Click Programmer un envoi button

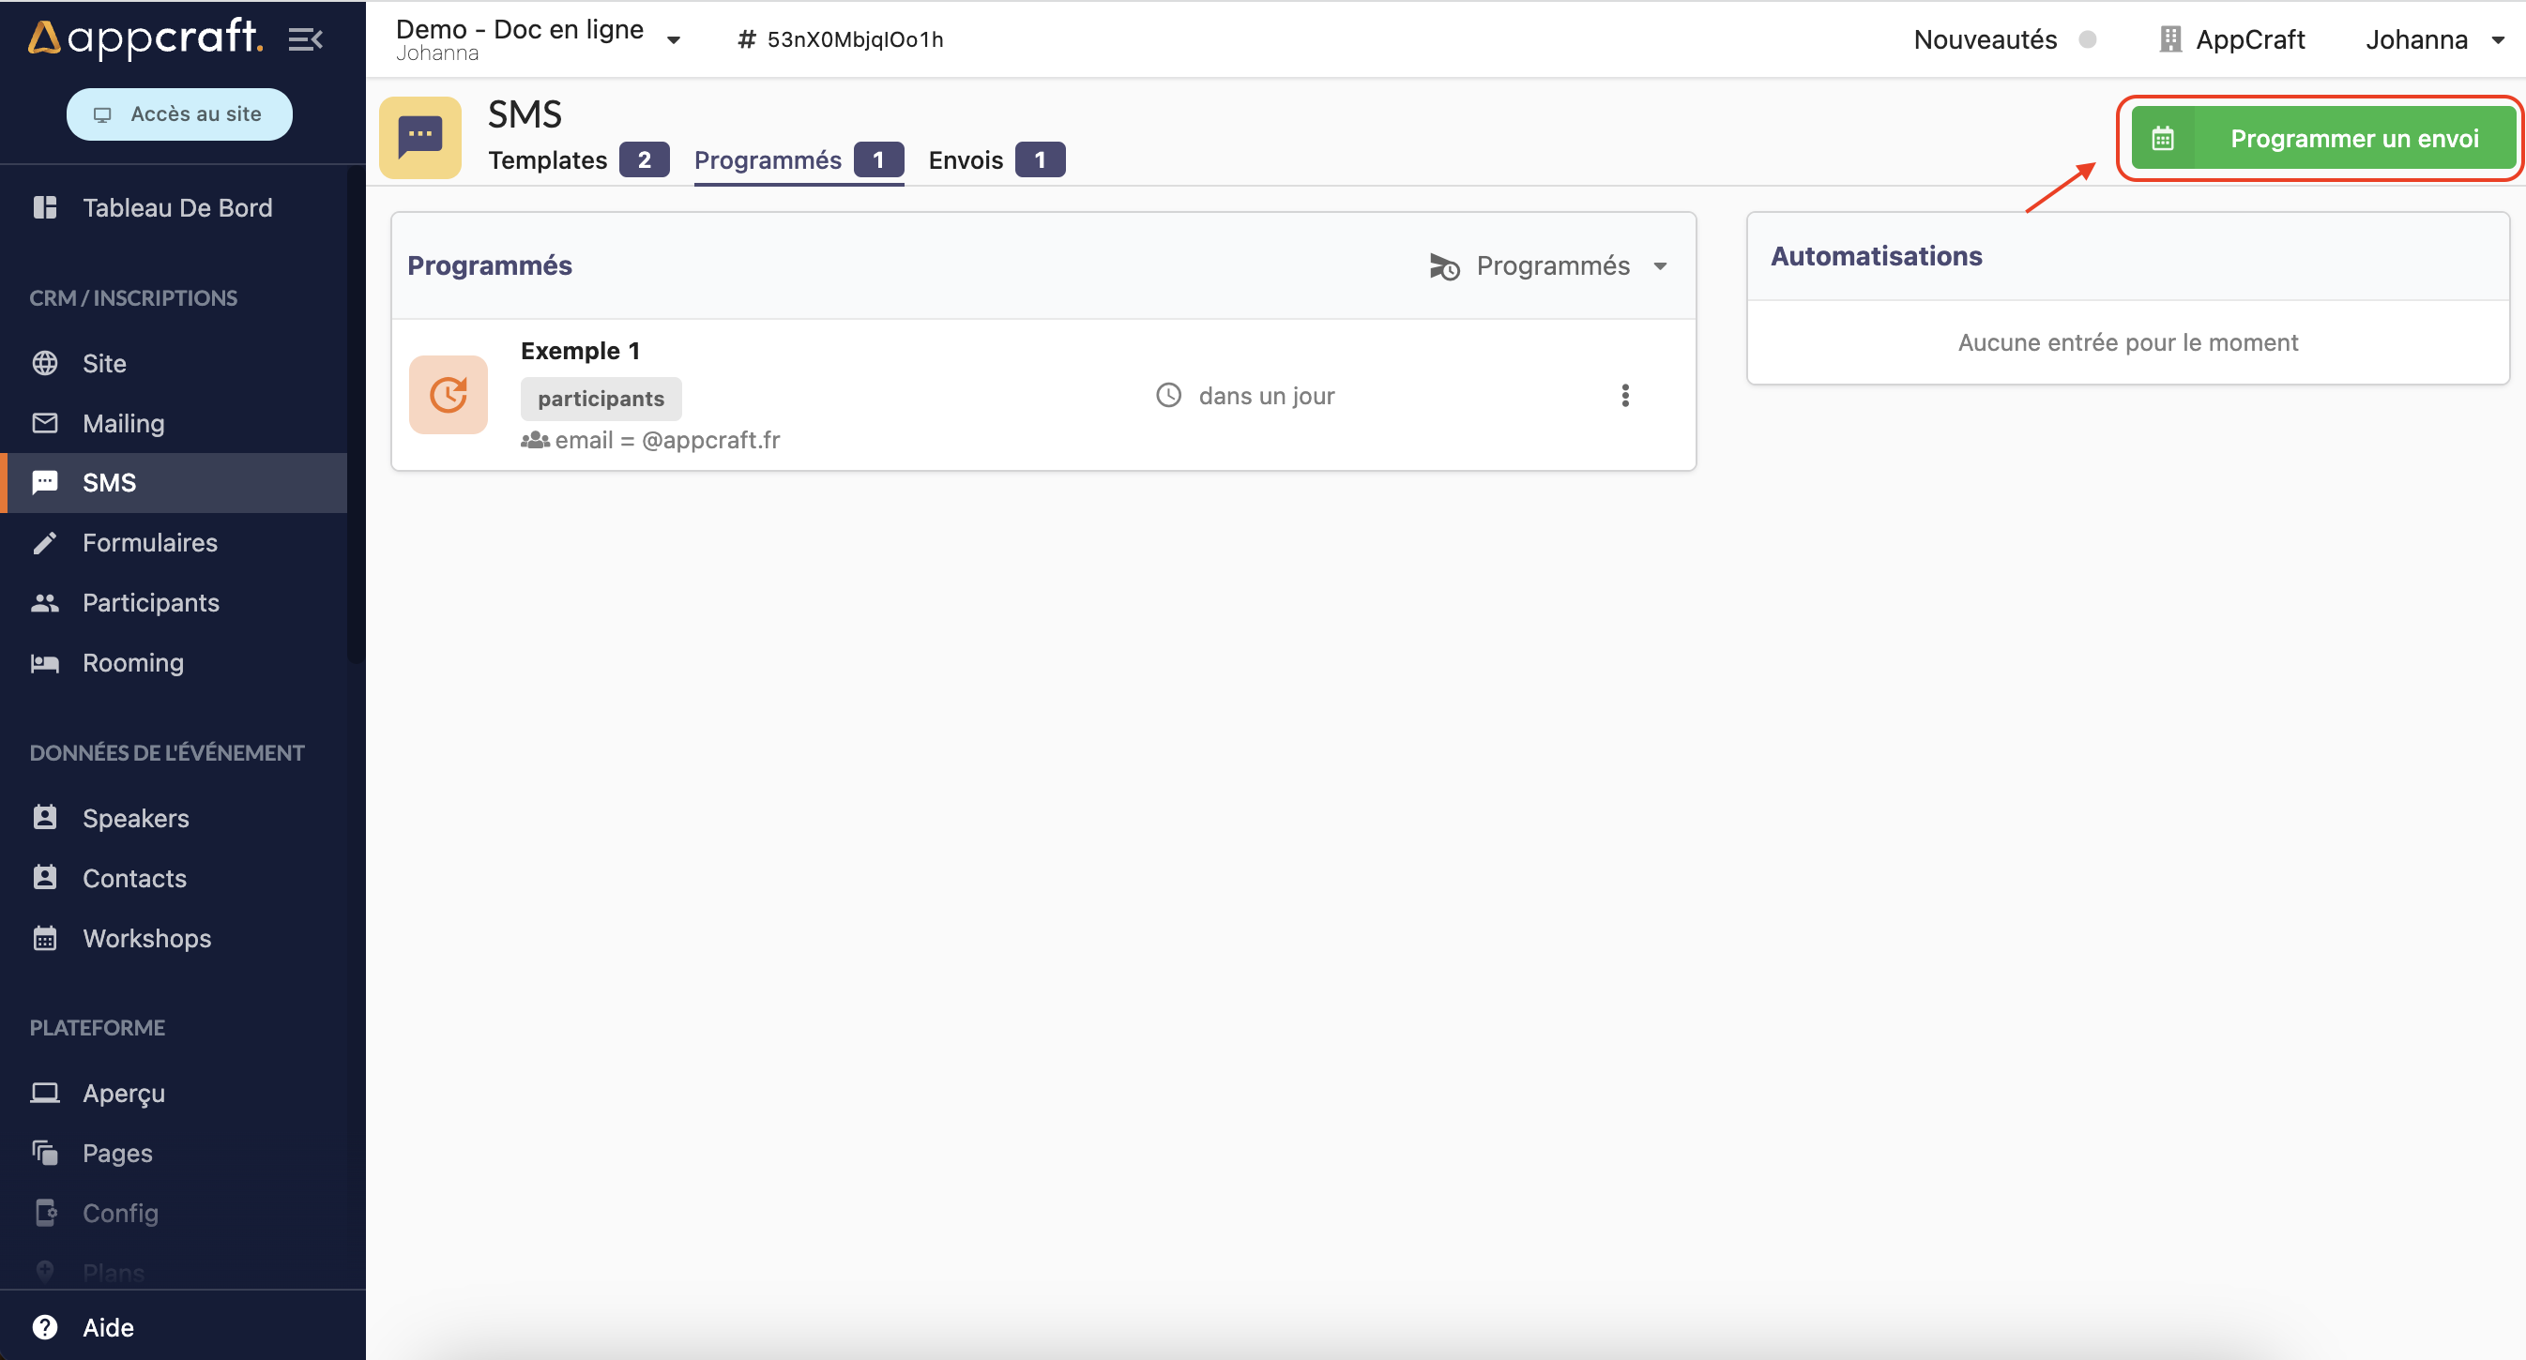tap(2321, 138)
